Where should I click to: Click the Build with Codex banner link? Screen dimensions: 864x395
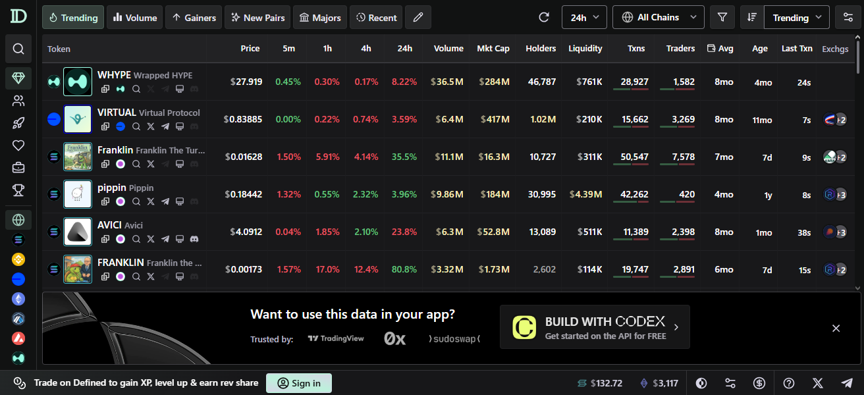pos(595,327)
